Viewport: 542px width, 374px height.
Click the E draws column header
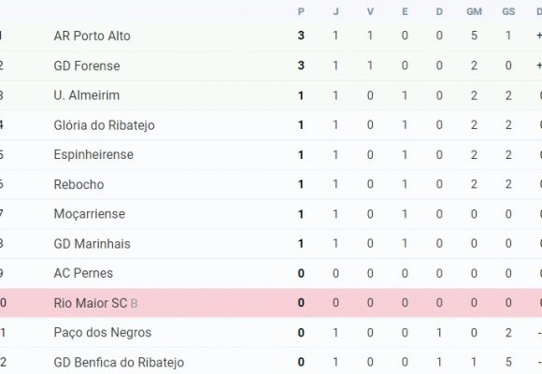pos(405,12)
